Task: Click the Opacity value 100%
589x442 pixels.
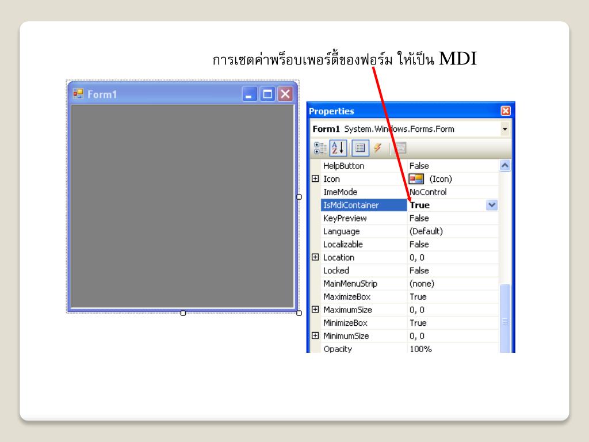Action: pyautogui.click(x=420, y=349)
